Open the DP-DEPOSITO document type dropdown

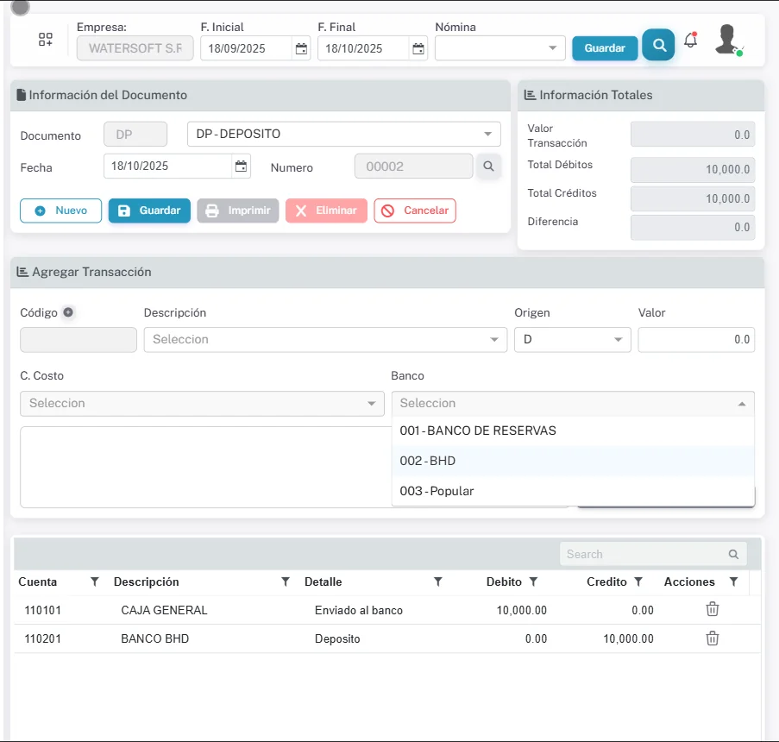click(x=344, y=135)
